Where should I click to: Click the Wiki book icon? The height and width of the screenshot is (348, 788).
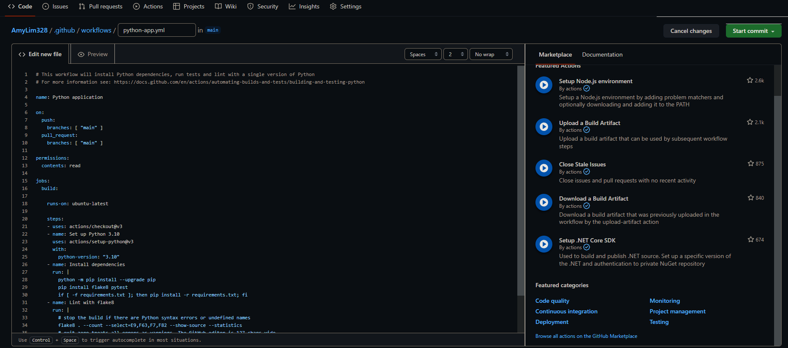click(218, 6)
